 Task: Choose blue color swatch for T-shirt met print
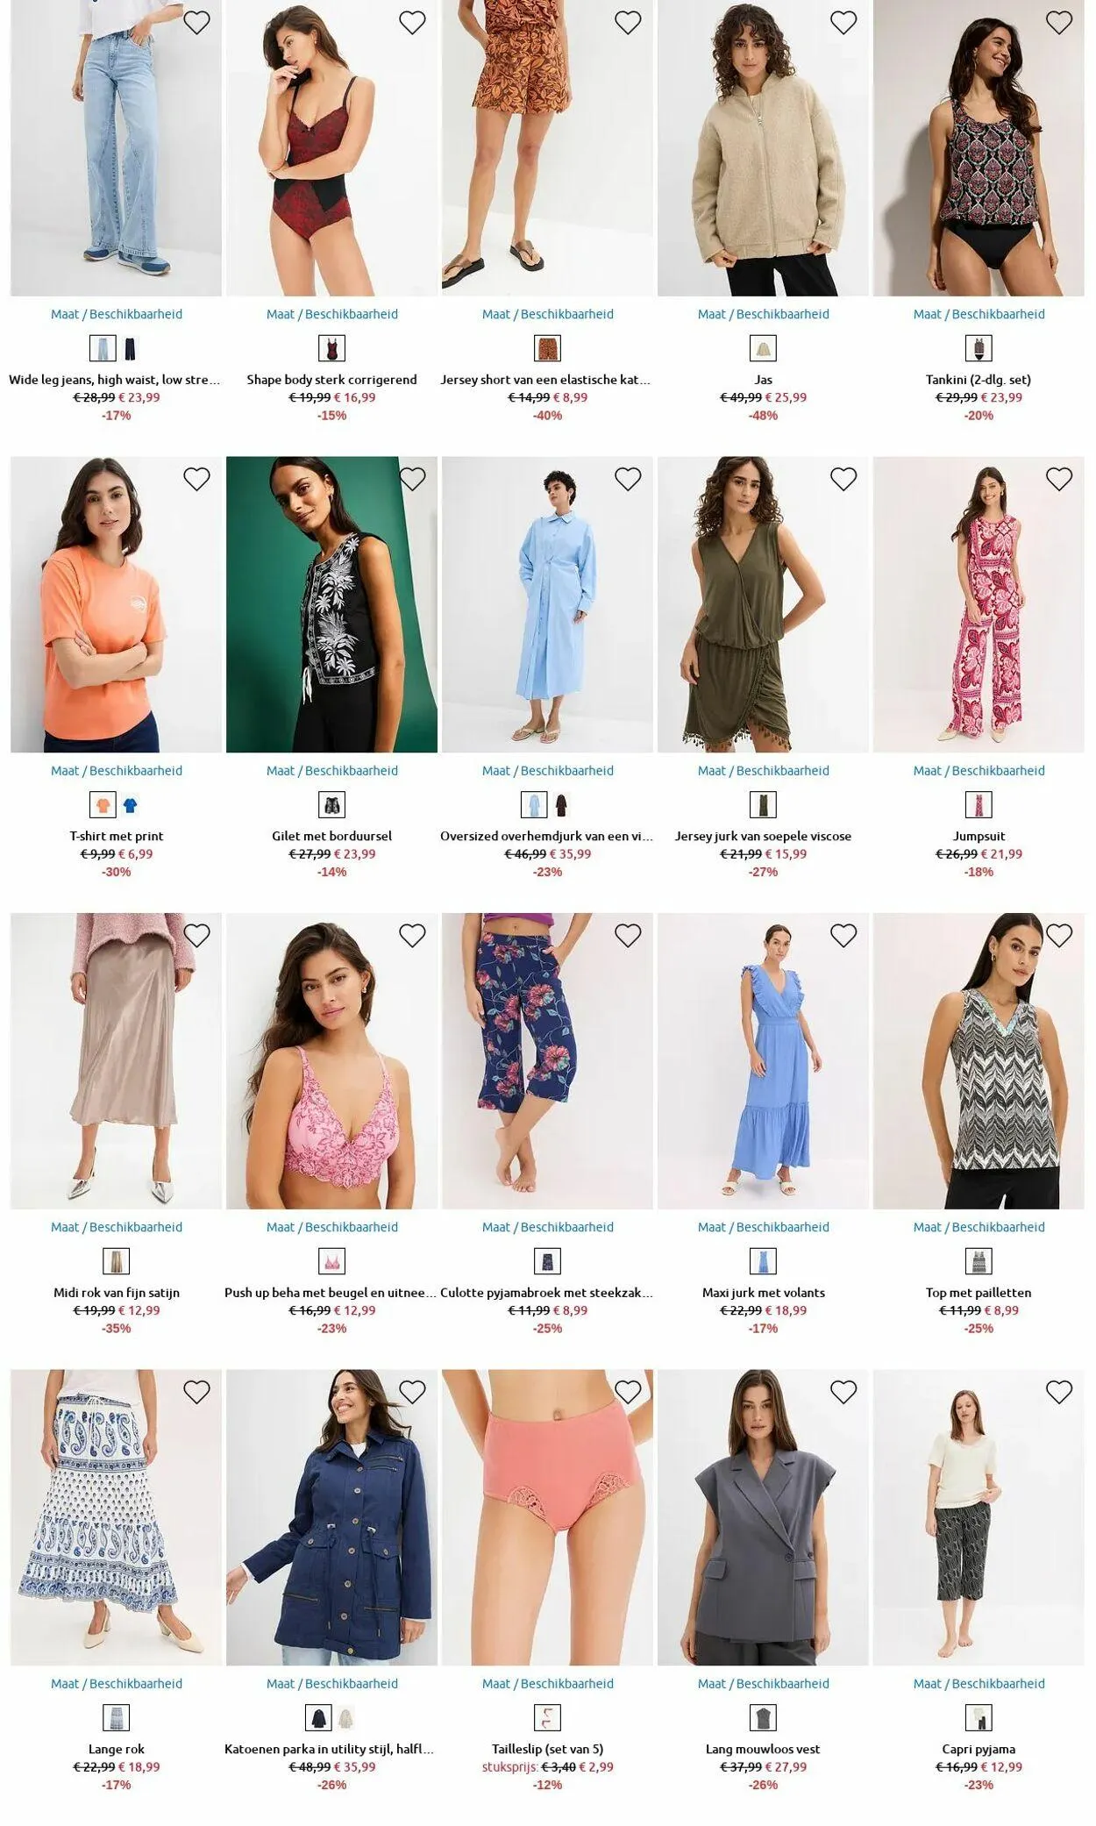[x=131, y=805]
